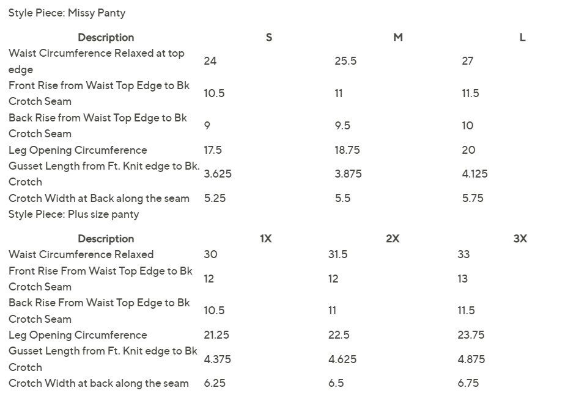The image size is (587, 396).
Task: Click the 4.125 gusset length value
Action: pyautogui.click(x=474, y=174)
